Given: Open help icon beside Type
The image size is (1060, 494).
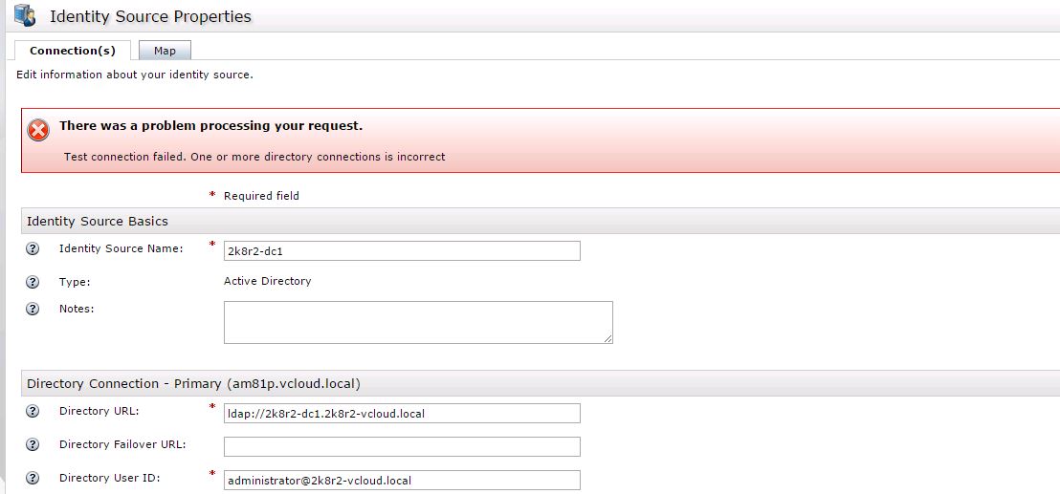Looking at the screenshot, I should pyautogui.click(x=33, y=282).
